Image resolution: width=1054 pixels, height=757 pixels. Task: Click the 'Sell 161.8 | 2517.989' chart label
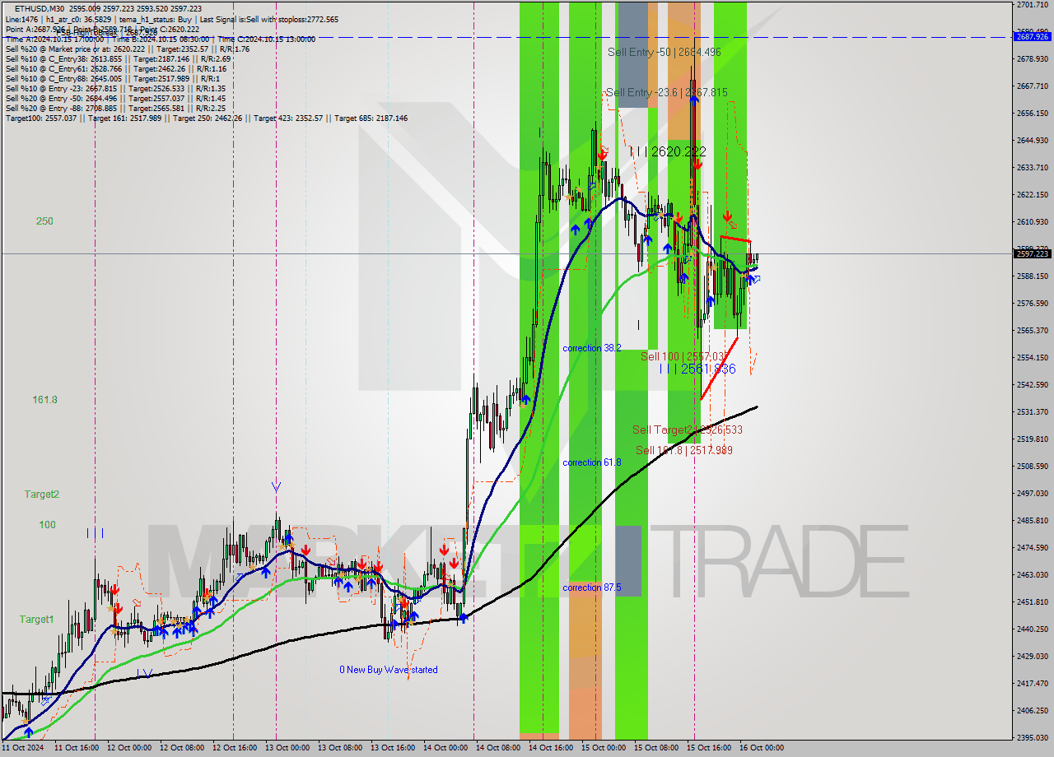[x=684, y=450]
